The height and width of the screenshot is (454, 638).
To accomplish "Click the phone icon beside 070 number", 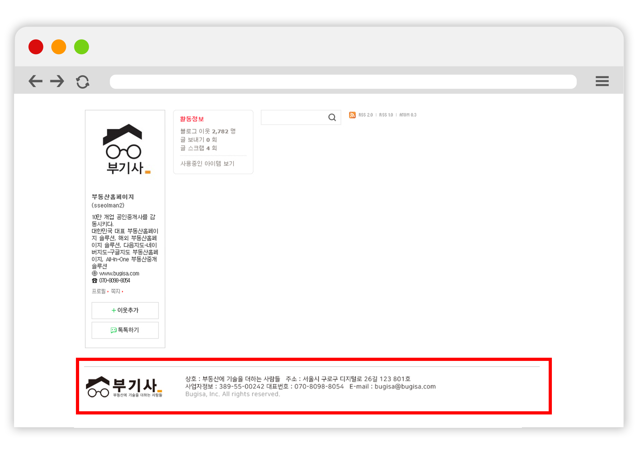I will point(94,281).
